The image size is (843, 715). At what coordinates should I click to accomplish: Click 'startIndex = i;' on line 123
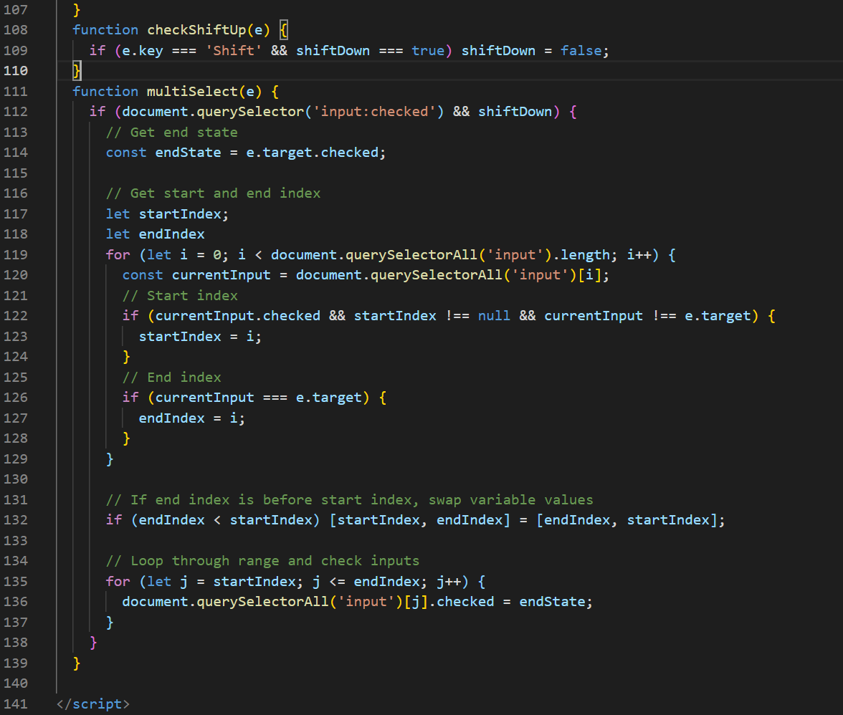click(201, 336)
